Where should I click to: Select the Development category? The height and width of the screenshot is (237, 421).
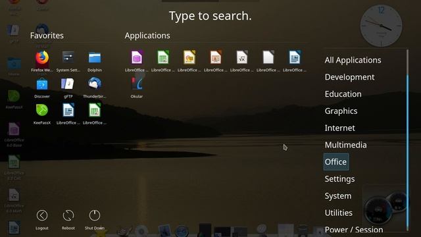pos(349,77)
